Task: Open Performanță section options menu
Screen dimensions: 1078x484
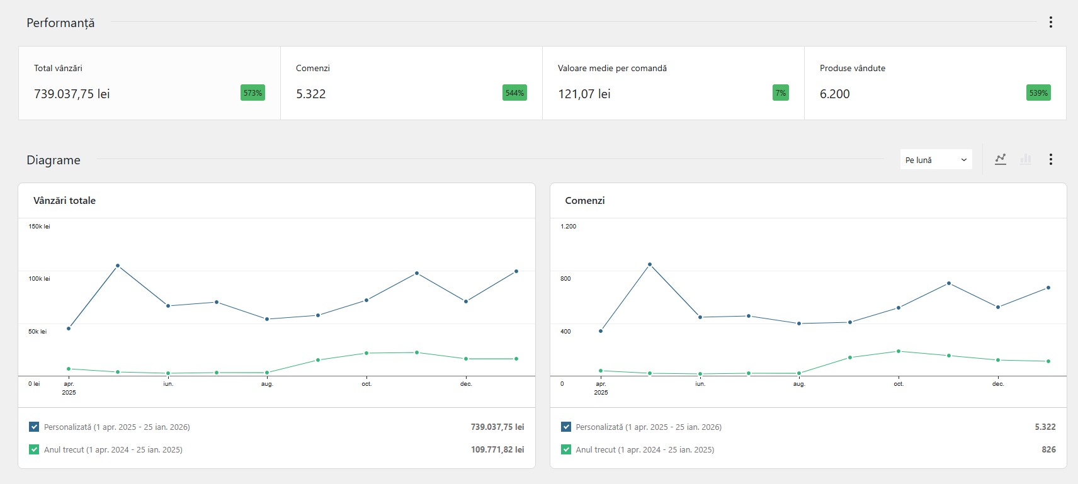Action: pos(1050,22)
